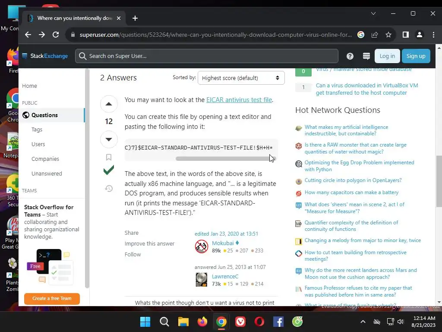Open 'edited Jan 23, 2020' revision link
The height and width of the screenshot is (332, 442).
point(226,234)
